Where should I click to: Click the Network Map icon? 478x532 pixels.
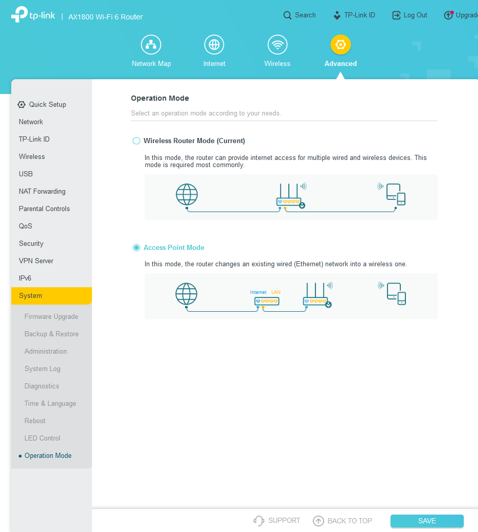click(x=151, y=45)
